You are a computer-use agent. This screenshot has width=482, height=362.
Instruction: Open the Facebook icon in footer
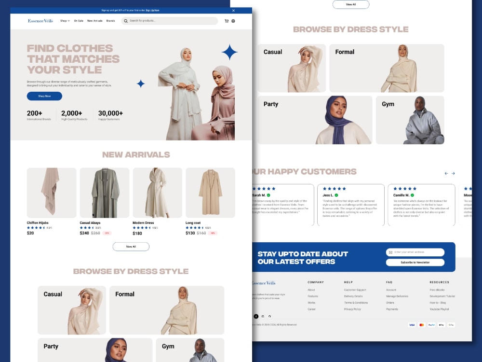point(256,317)
